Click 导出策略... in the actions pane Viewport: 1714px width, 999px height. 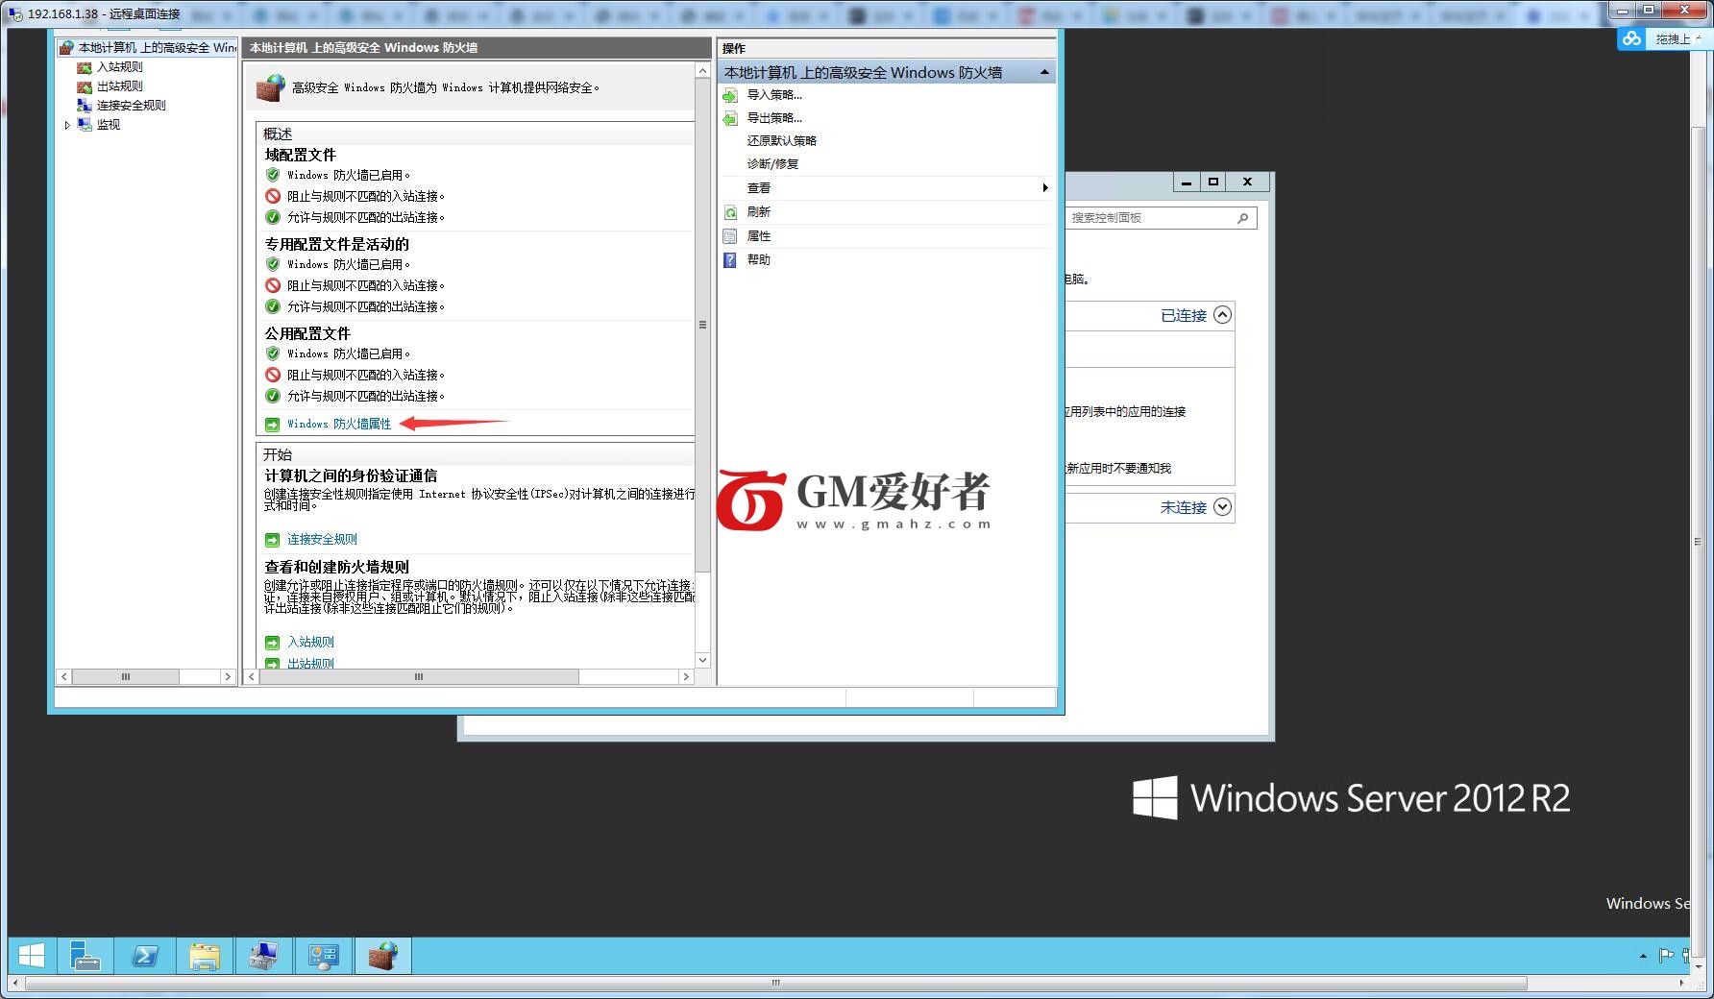click(x=774, y=118)
